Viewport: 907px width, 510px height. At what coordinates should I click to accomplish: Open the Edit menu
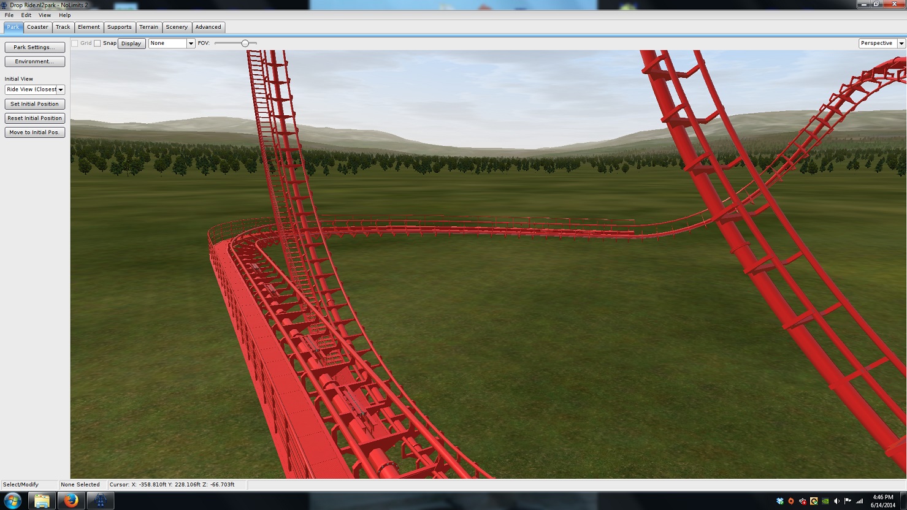(x=26, y=15)
